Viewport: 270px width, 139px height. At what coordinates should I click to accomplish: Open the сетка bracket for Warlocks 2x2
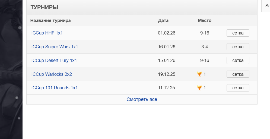point(238,74)
